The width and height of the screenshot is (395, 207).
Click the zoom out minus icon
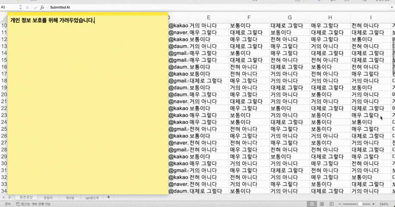point(340,204)
